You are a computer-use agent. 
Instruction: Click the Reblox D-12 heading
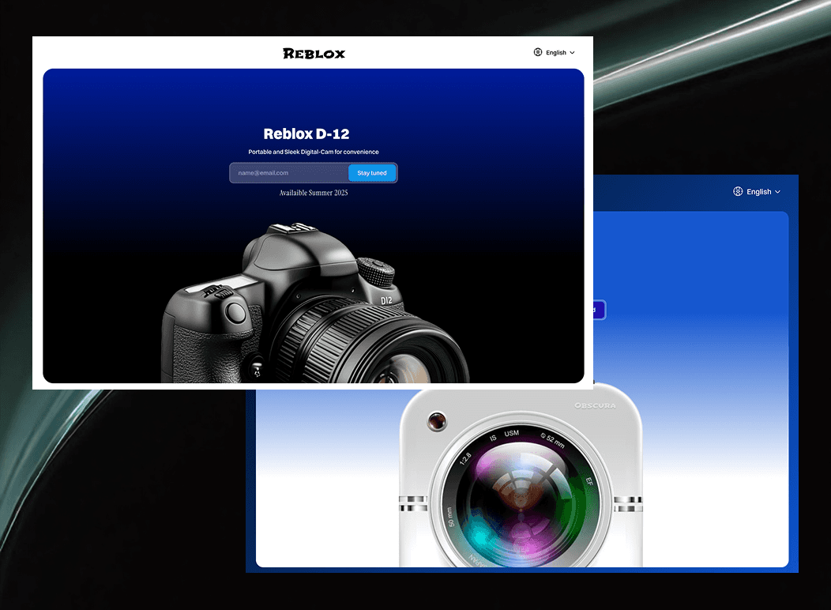tap(306, 134)
